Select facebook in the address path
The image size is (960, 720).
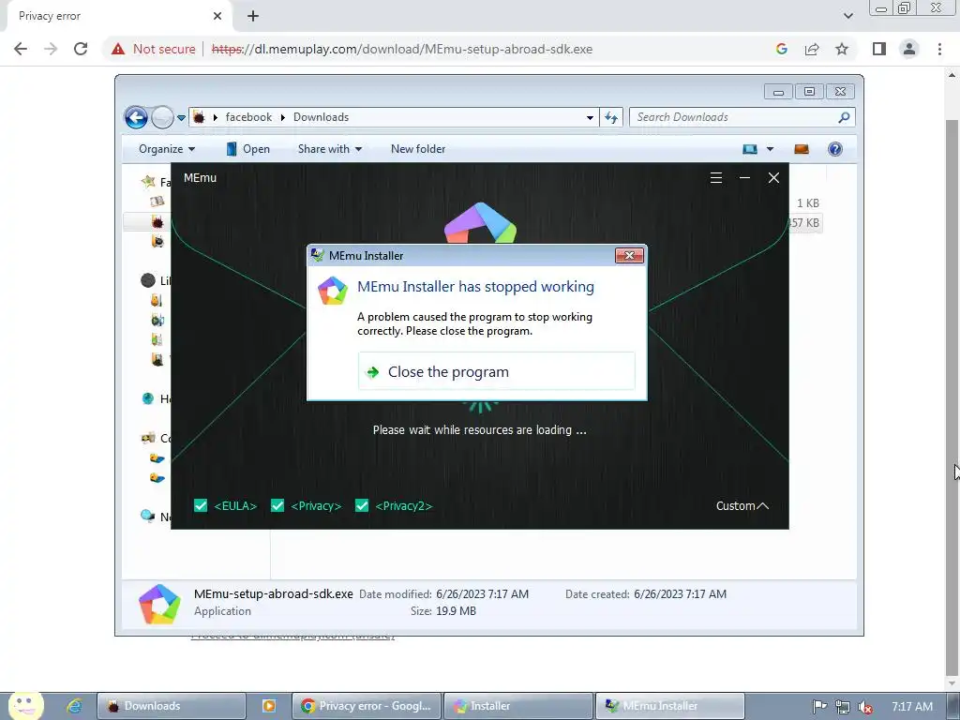(248, 117)
